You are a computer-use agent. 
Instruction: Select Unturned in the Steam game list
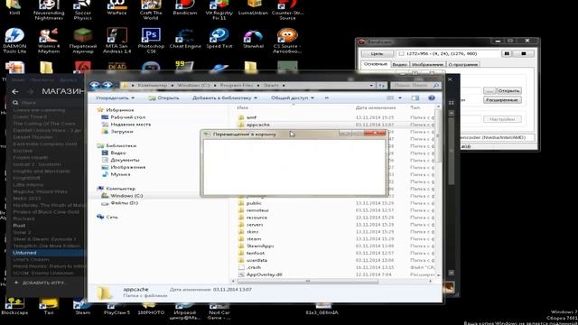(47, 253)
